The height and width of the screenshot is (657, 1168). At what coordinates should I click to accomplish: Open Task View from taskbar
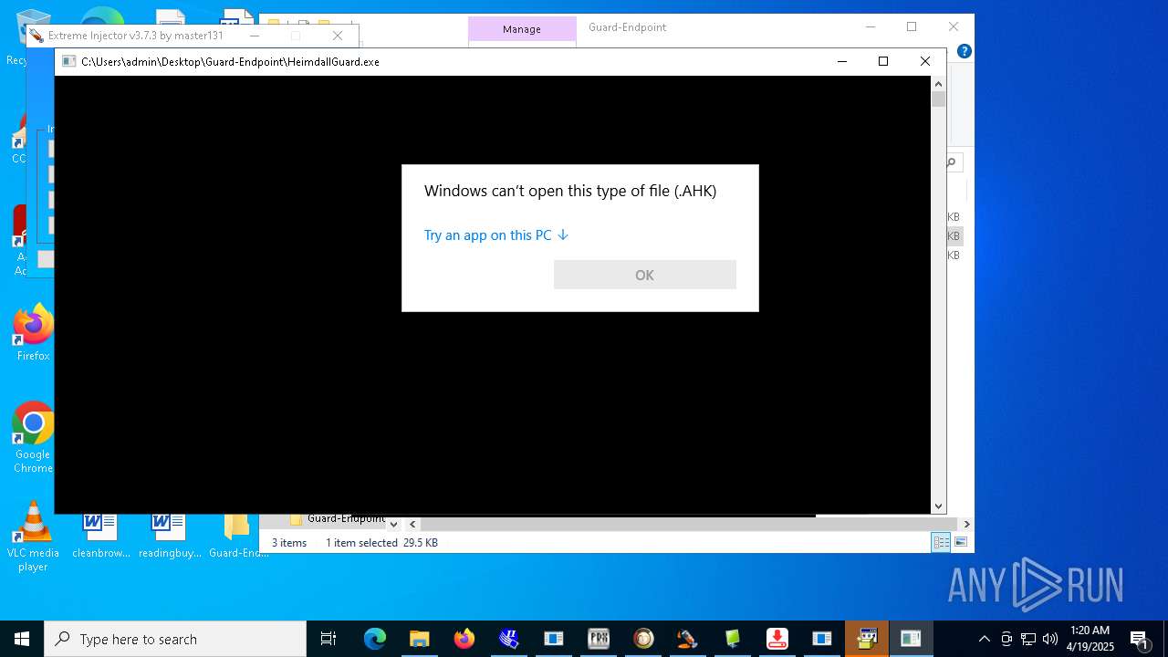coord(328,639)
